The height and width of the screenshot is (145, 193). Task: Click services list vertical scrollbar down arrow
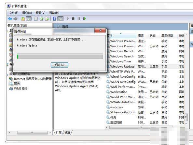[x=186, y=123]
